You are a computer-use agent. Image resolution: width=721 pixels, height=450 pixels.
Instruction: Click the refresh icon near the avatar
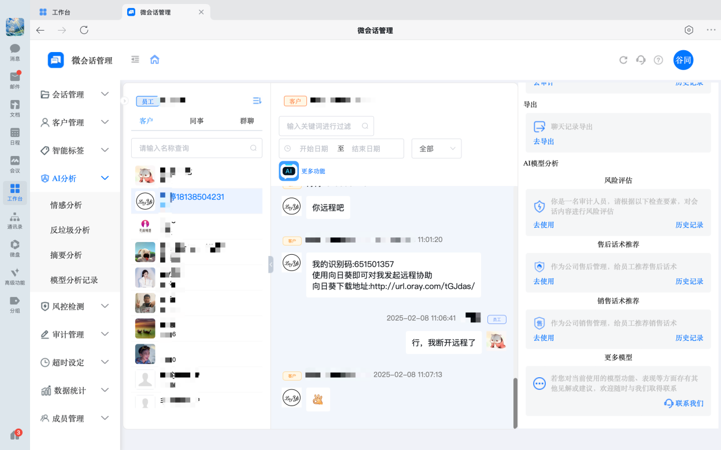pos(623,59)
